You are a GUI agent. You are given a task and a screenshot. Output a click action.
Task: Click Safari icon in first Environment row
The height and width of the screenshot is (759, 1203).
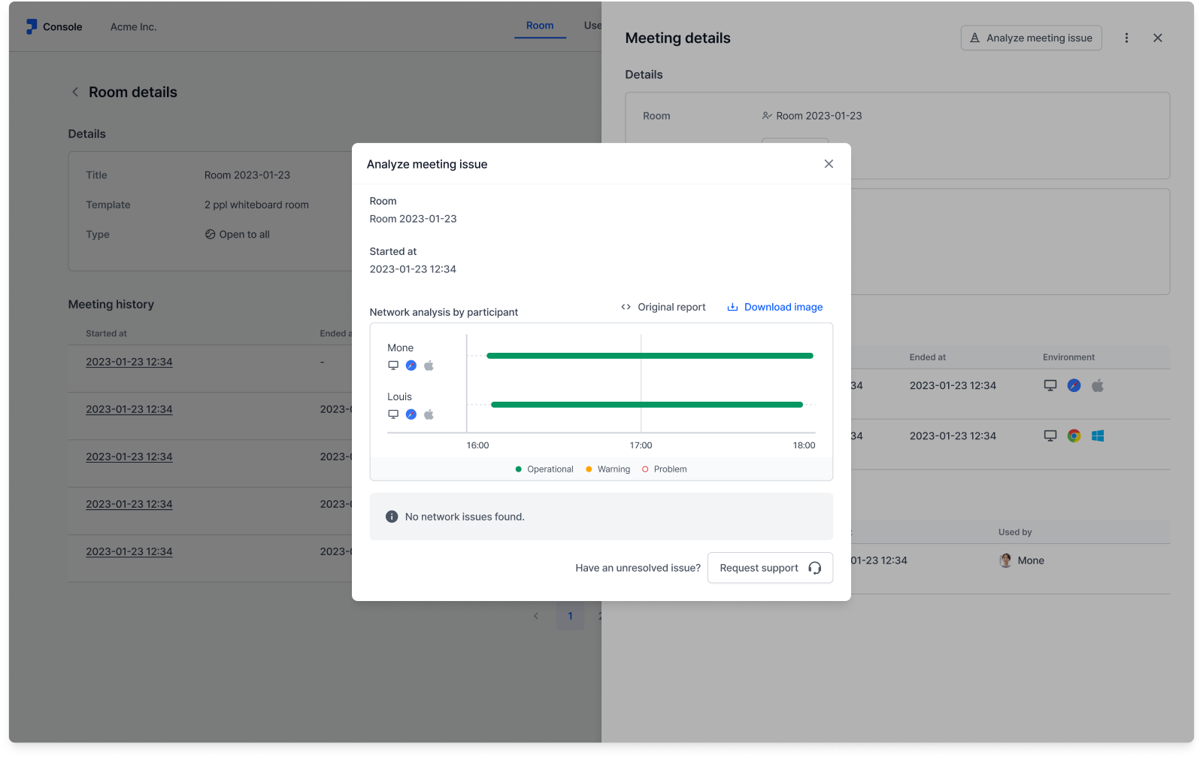1074,386
